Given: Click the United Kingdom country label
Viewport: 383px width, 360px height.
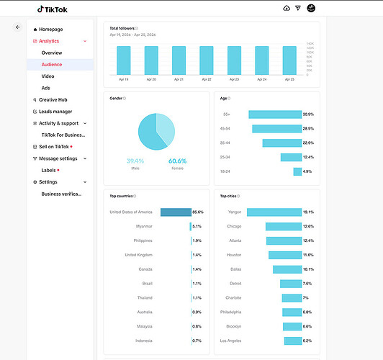Looking at the screenshot, I should click(138, 255).
